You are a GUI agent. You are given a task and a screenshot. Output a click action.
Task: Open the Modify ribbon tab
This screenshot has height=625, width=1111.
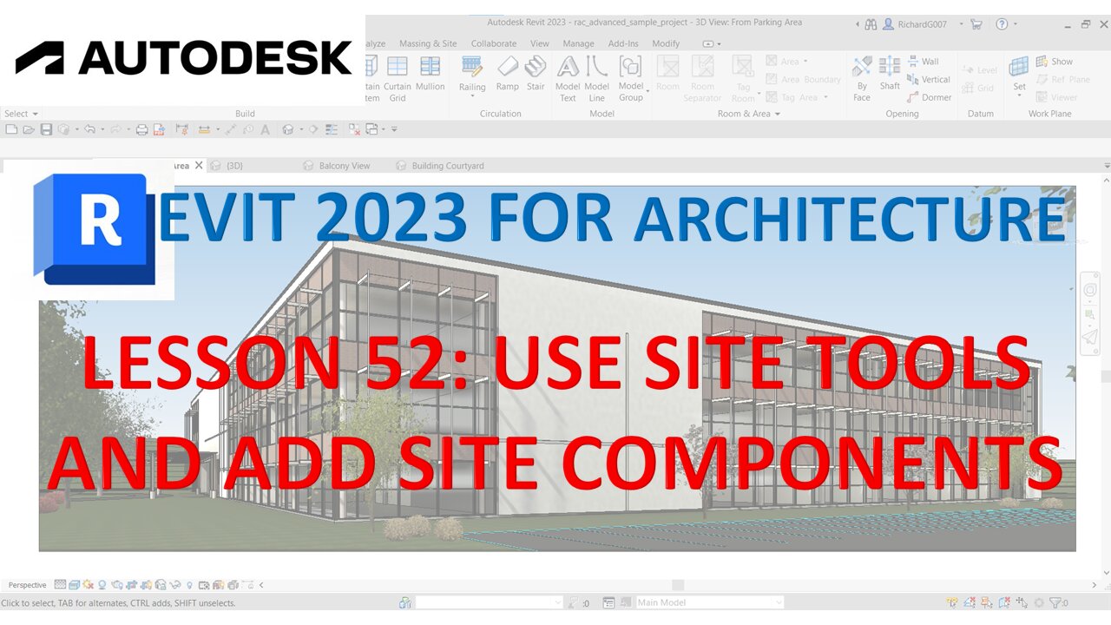[x=666, y=43]
